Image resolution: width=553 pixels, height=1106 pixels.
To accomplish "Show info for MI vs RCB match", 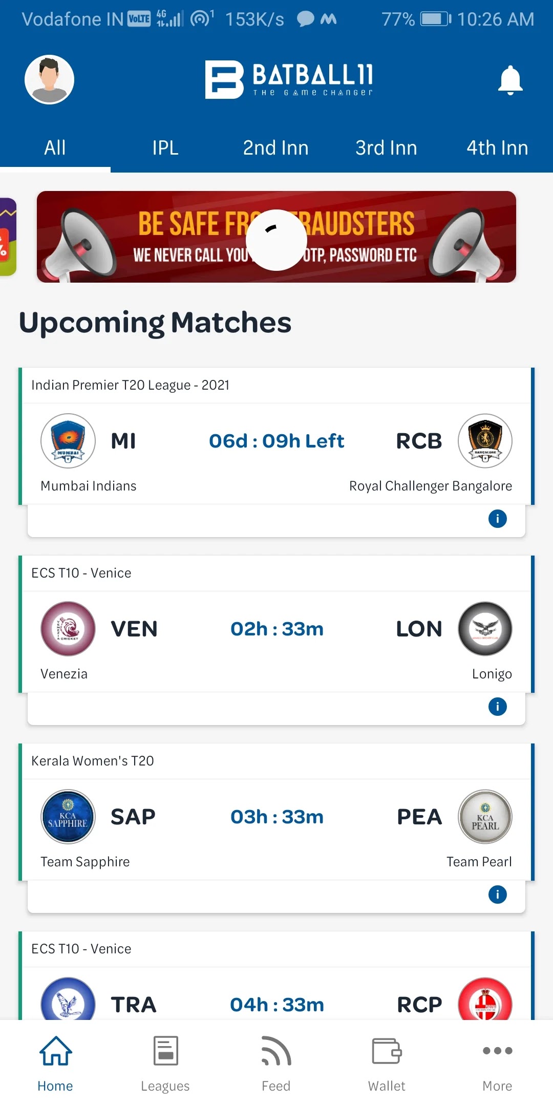I will tap(497, 519).
